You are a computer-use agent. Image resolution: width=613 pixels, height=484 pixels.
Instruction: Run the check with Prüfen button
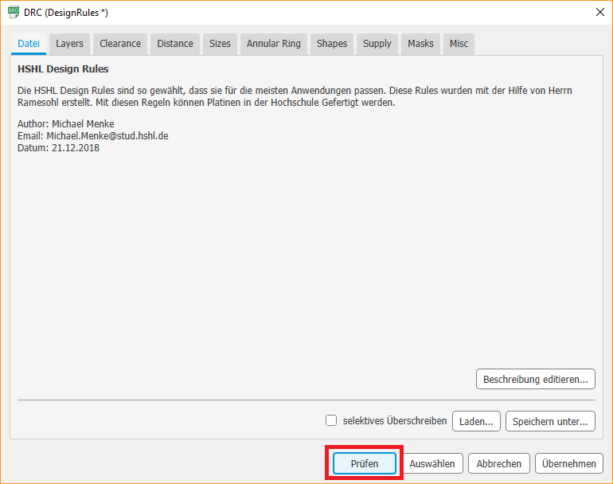point(364,463)
